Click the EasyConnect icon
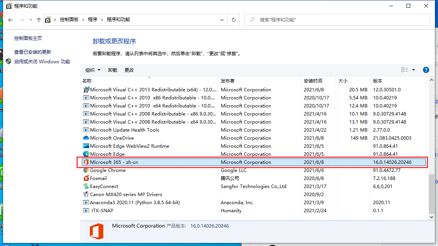 click(x=86, y=186)
